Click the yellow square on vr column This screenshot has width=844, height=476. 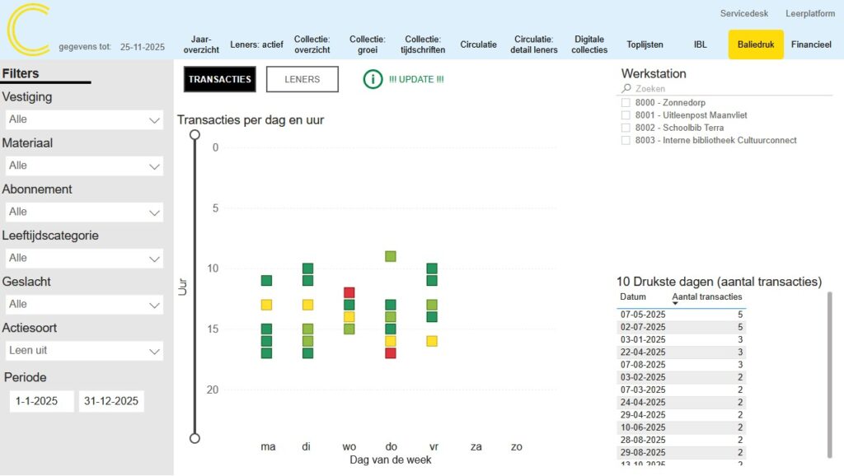432,341
